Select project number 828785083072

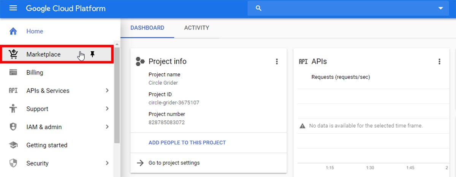pyautogui.click(x=166, y=122)
